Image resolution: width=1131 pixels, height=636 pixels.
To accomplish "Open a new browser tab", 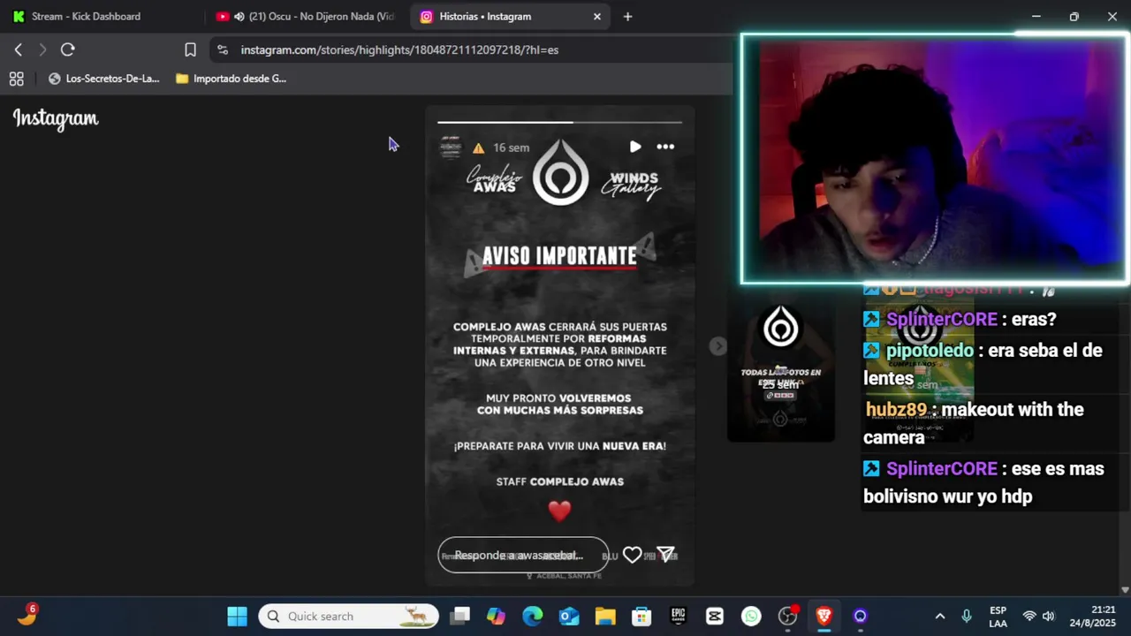I will tap(627, 16).
